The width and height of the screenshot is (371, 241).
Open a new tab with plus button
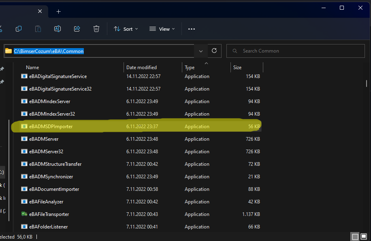[58, 11]
